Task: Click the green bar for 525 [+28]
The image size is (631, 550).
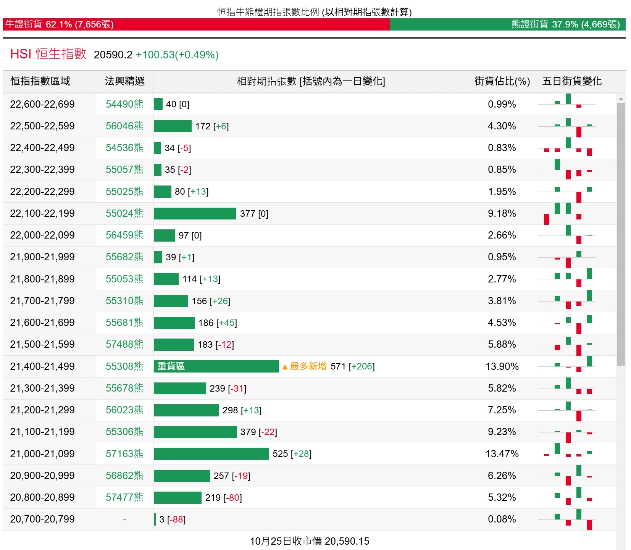Action: click(211, 454)
